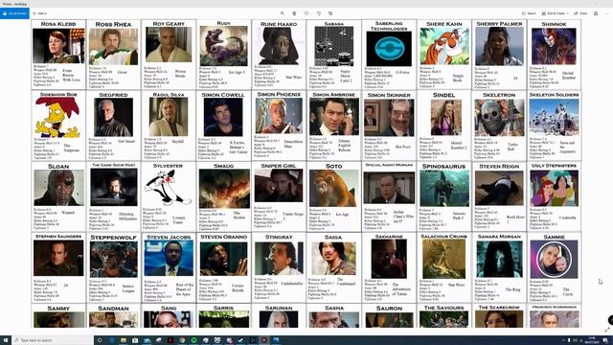
Task: Click the Sammie circular photo
Action: point(554,259)
